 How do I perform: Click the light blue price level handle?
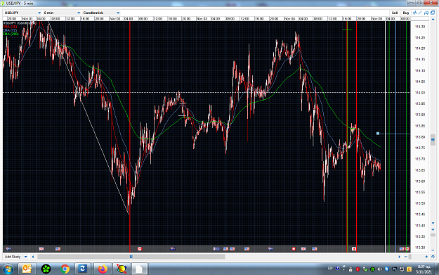[x=378, y=134]
